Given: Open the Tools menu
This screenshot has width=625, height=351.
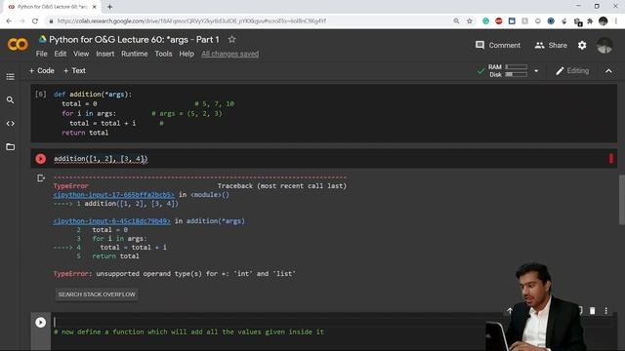Looking at the screenshot, I should [x=163, y=54].
